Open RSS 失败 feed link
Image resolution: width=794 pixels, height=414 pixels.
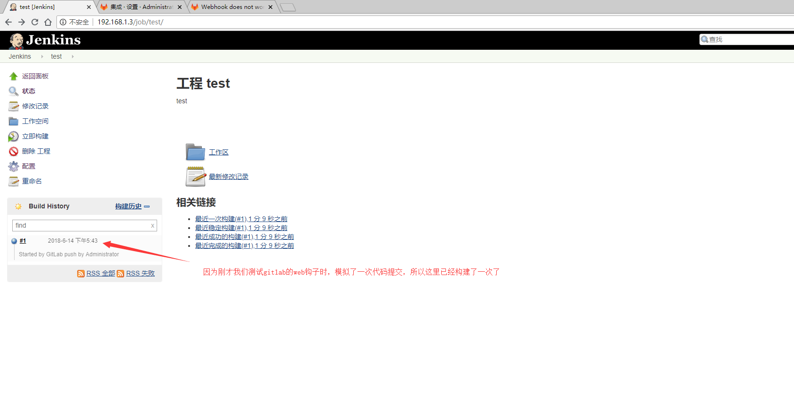coord(140,273)
